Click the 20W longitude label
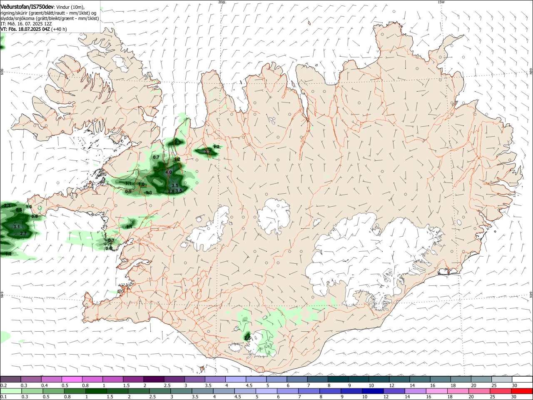Screen dimensions: 533x400 coord(222,2)
